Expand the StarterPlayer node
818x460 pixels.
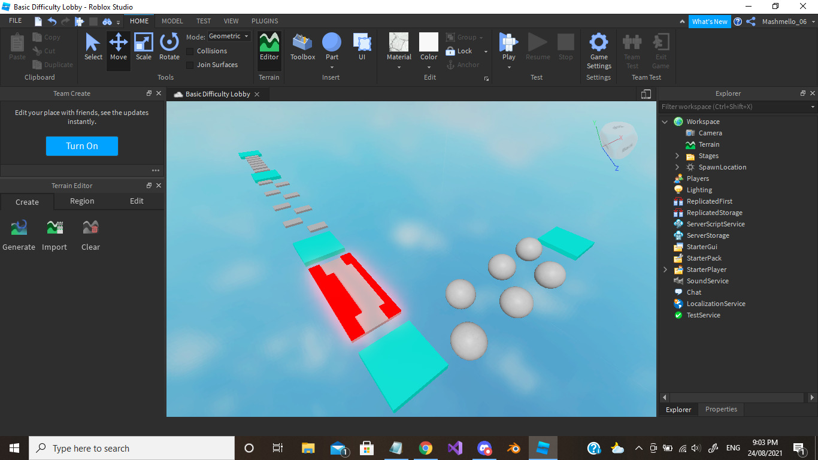pyautogui.click(x=665, y=270)
